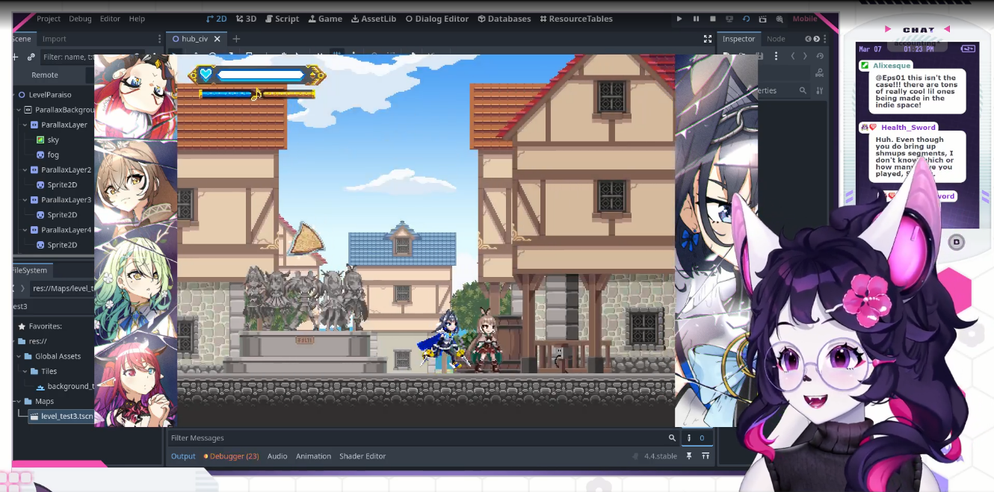Open the Inspector search magnifier icon
The width and height of the screenshot is (994, 492).
803,90
